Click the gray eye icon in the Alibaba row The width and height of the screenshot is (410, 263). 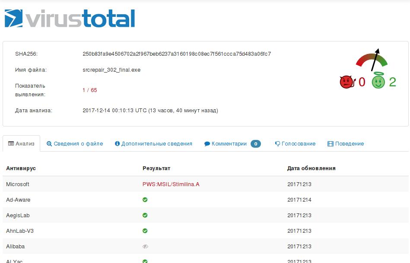145,246
